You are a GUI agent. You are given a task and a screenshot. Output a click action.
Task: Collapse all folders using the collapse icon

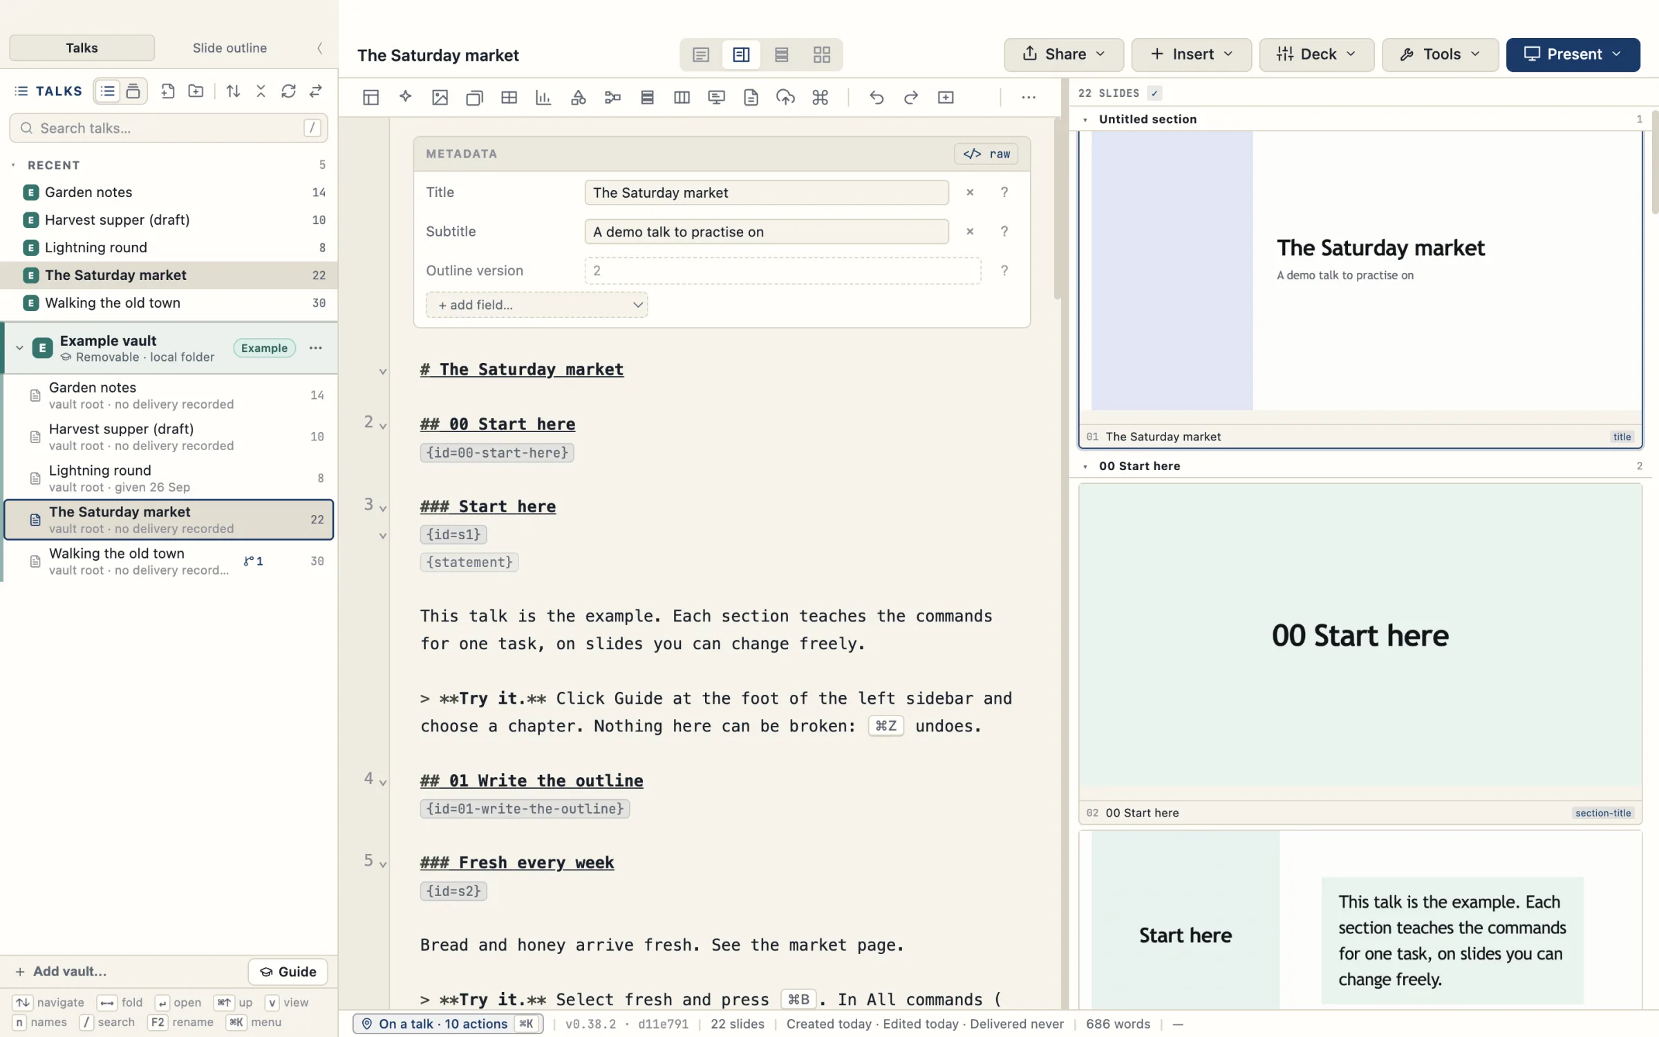261,91
